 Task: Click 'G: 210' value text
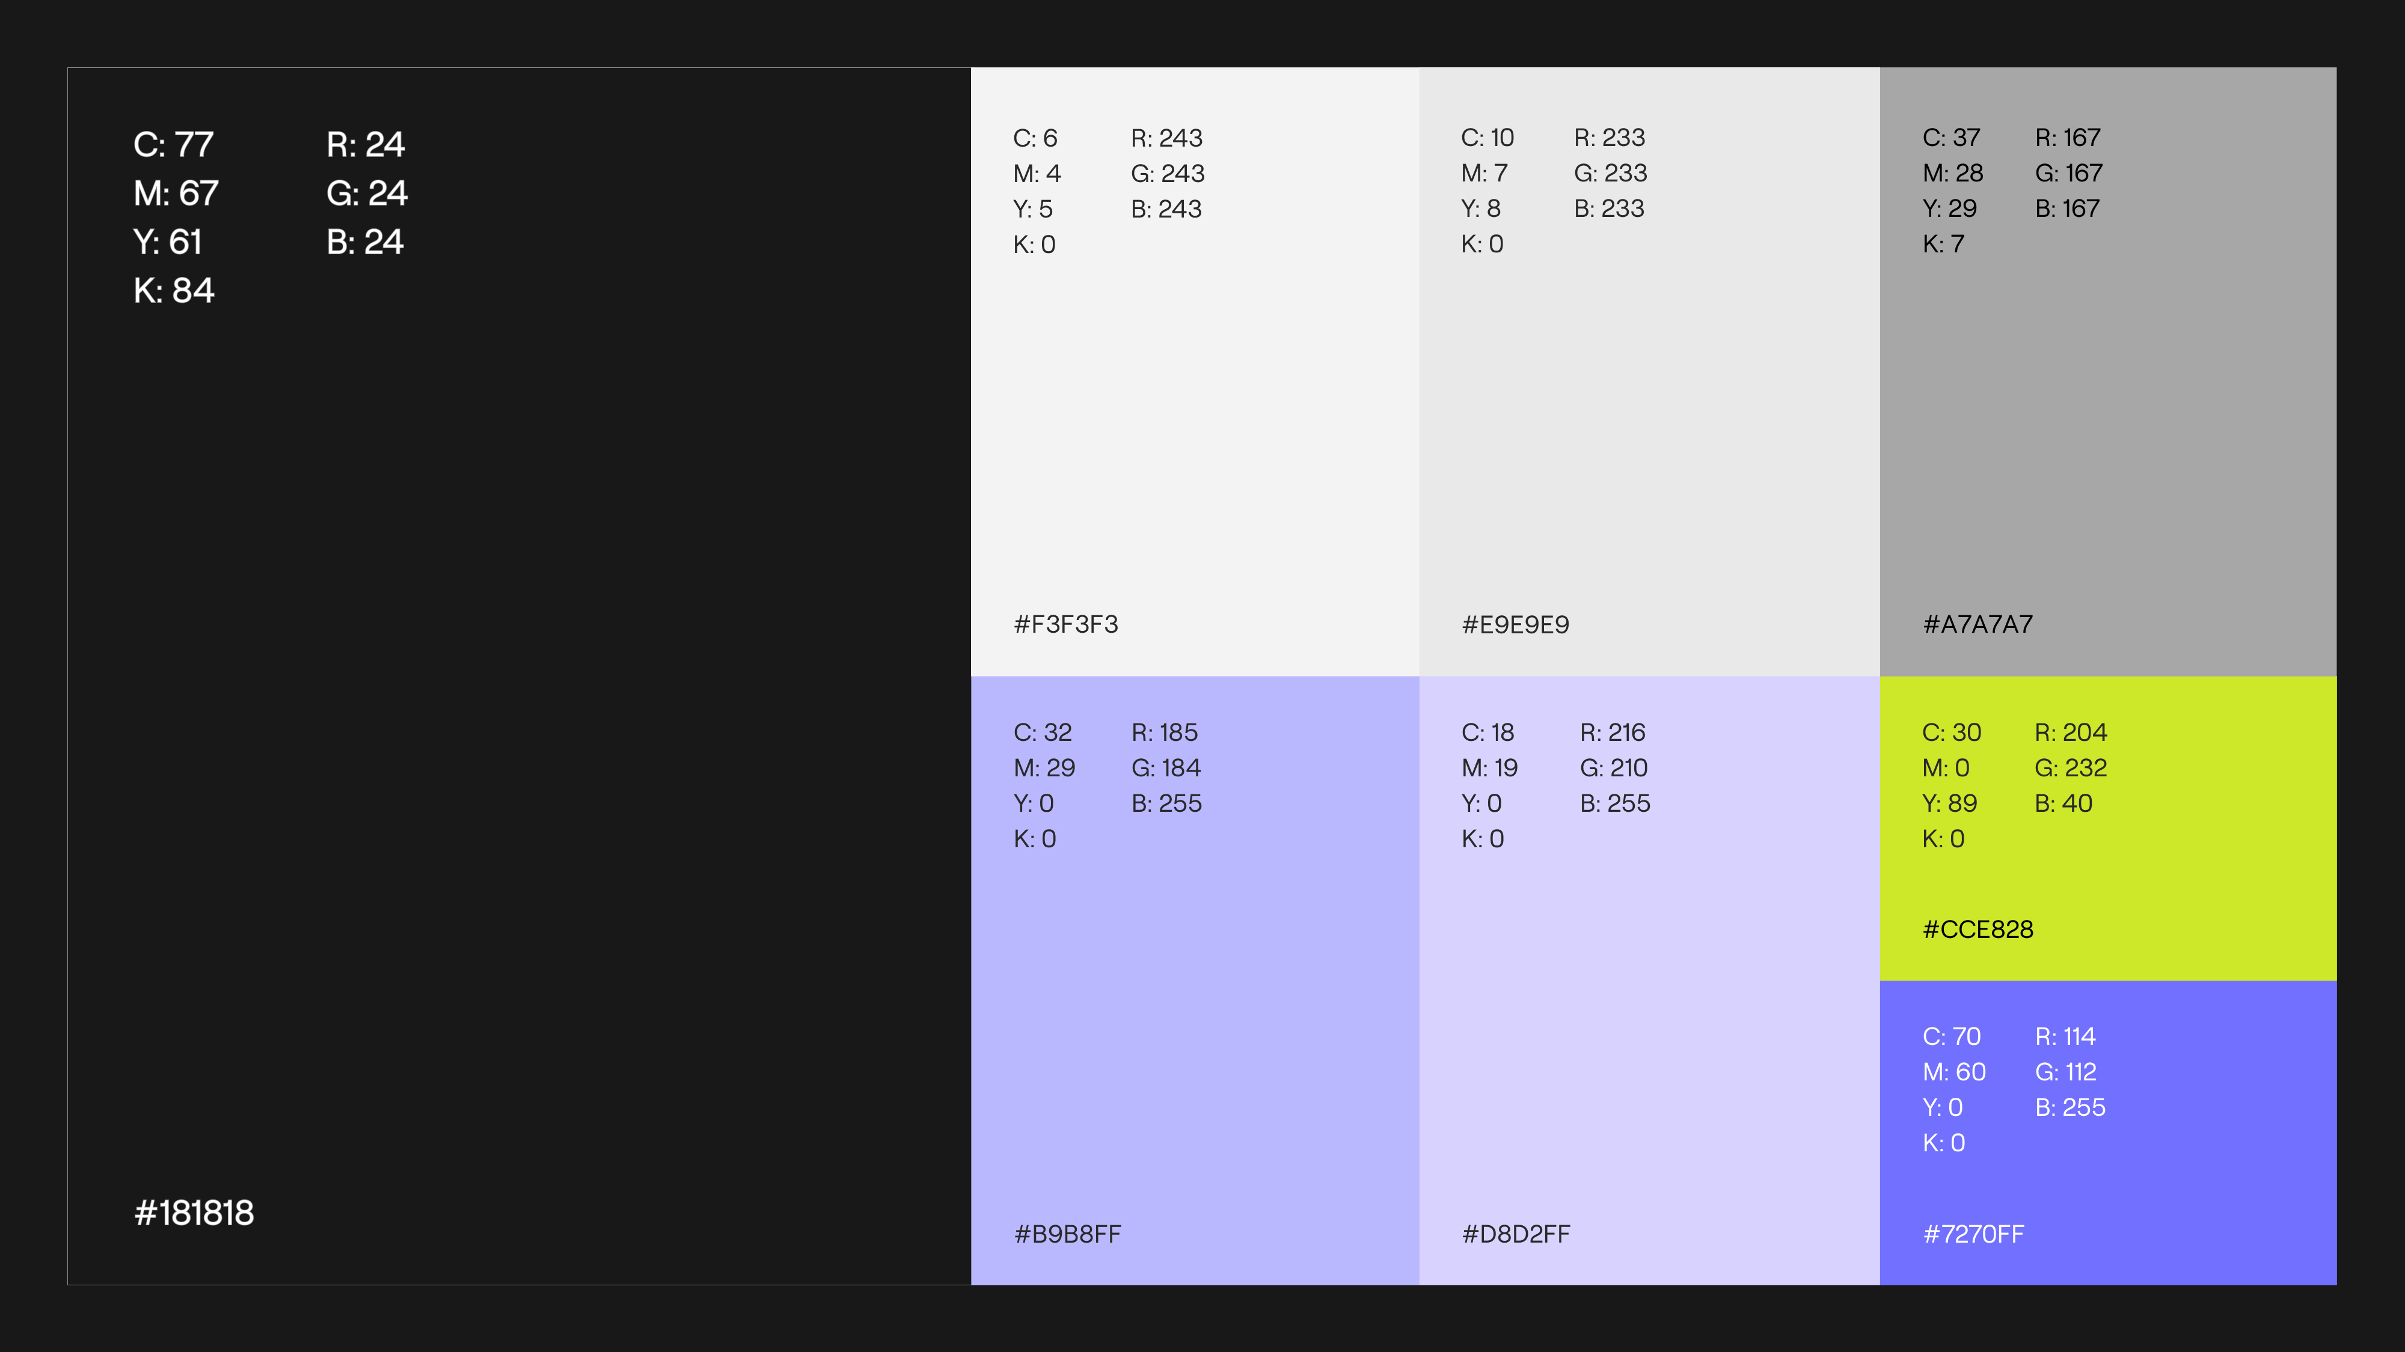[x=1614, y=768]
